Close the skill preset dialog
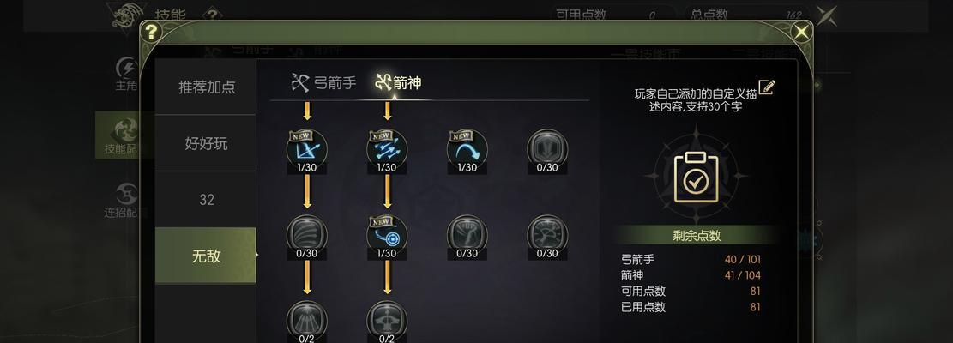953x343 pixels. (802, 32)
